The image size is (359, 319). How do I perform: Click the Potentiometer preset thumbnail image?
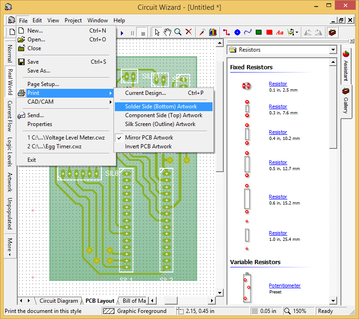(x=247, y=287)
